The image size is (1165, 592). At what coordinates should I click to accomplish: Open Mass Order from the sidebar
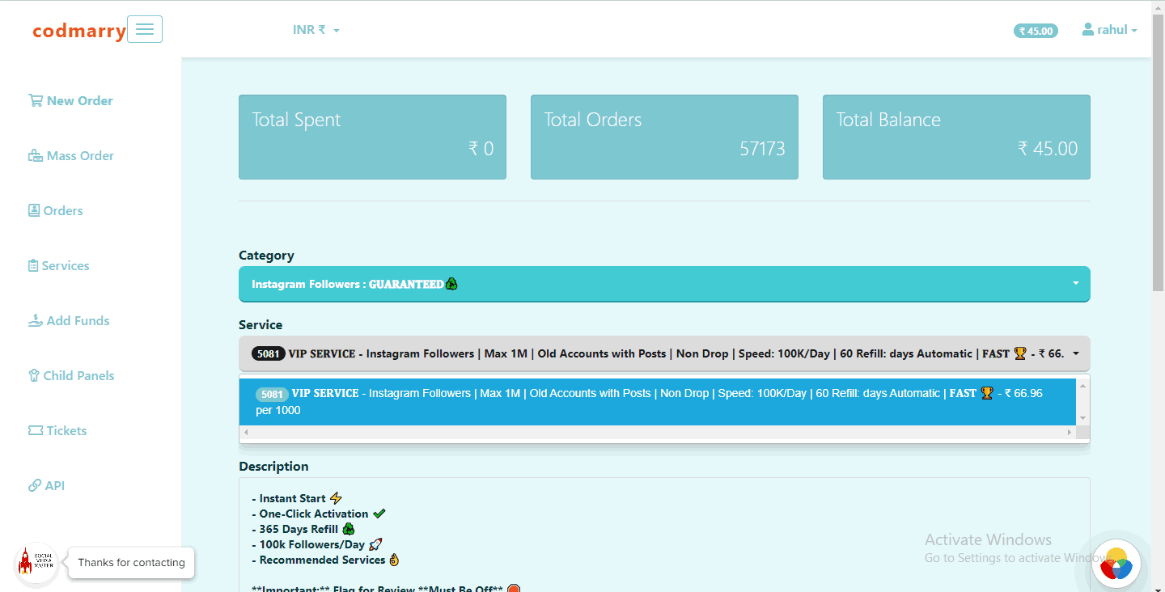coord(70,156)
